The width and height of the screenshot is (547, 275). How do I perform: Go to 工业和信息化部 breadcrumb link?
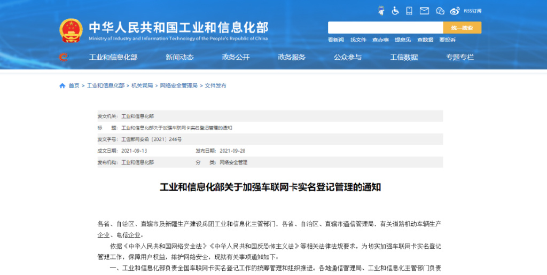click(x=106, y=86)
